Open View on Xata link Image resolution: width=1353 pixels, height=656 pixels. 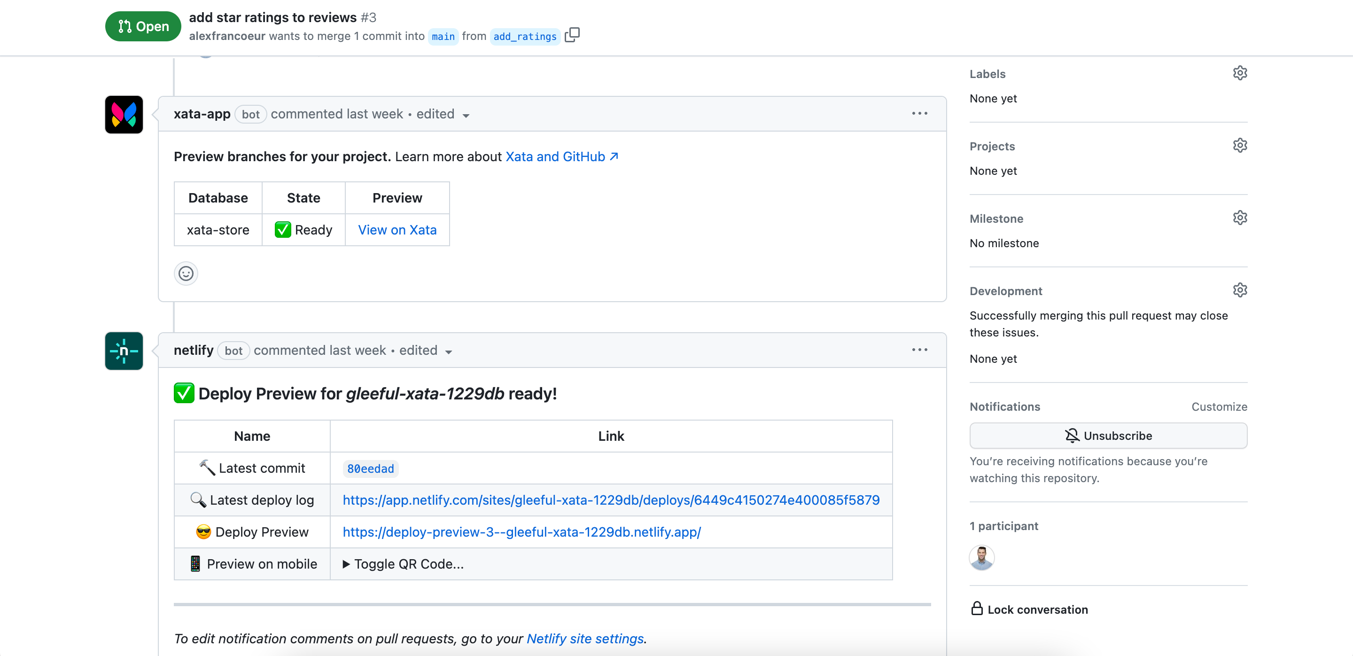pyautogui.click(x=397, y=230)
